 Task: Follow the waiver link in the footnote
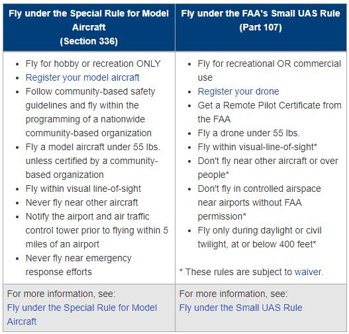(x=308, y=272)
